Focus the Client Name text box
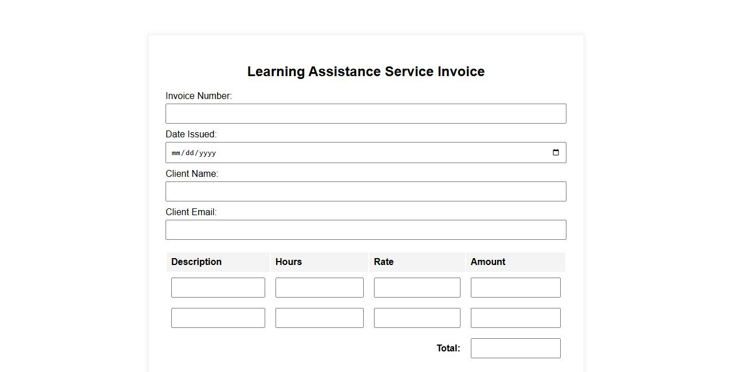Screen dimensions: 732x372 coord(365,192)
